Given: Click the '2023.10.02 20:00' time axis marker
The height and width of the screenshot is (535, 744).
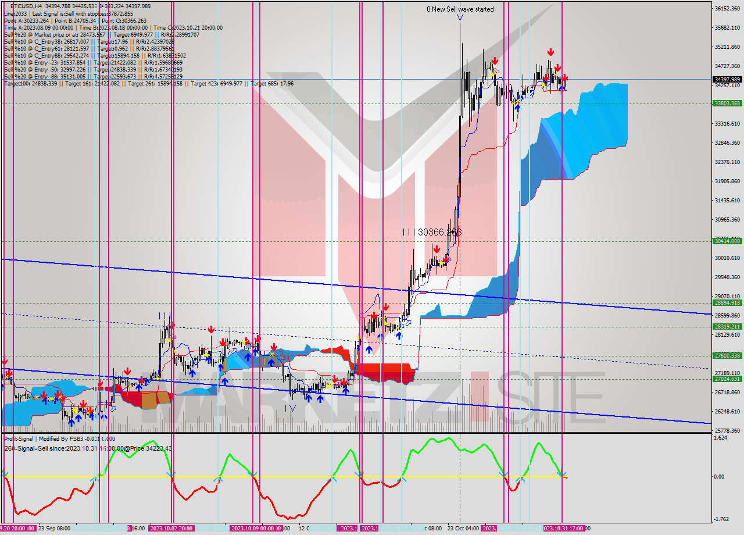Looking at the screenshot, I should click(x=171, y=529).
